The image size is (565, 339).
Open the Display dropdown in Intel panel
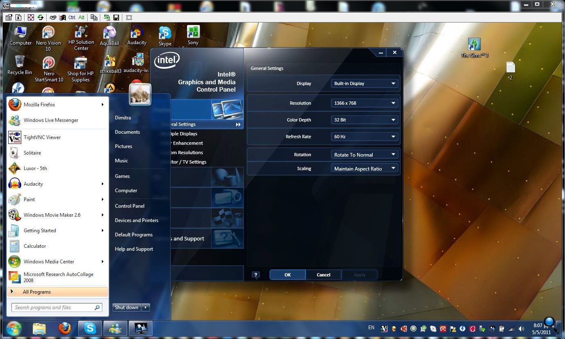click(364, 83)
